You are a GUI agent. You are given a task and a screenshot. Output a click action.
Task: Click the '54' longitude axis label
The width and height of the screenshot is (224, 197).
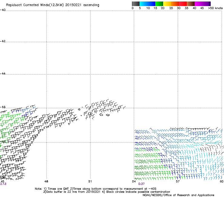(134, 182)
